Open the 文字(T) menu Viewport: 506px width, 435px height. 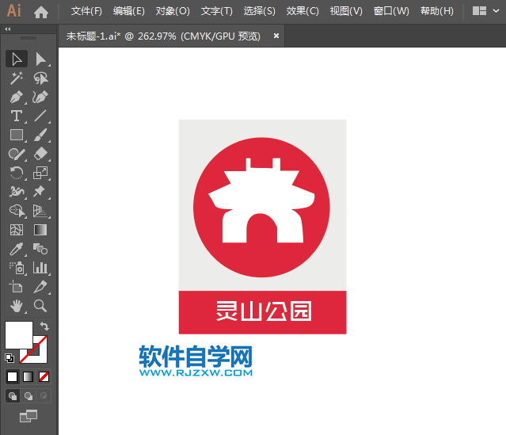(216, 11)
